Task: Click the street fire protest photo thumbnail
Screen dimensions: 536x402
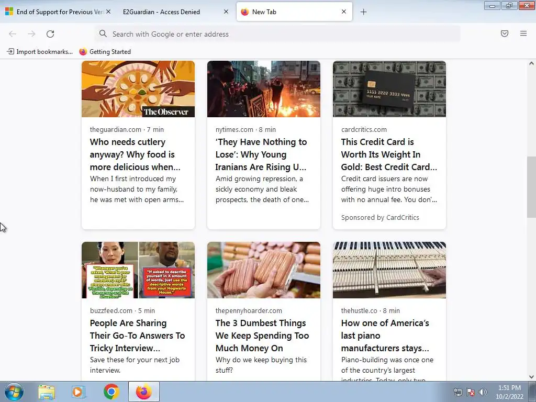Action: click(264, 89)
